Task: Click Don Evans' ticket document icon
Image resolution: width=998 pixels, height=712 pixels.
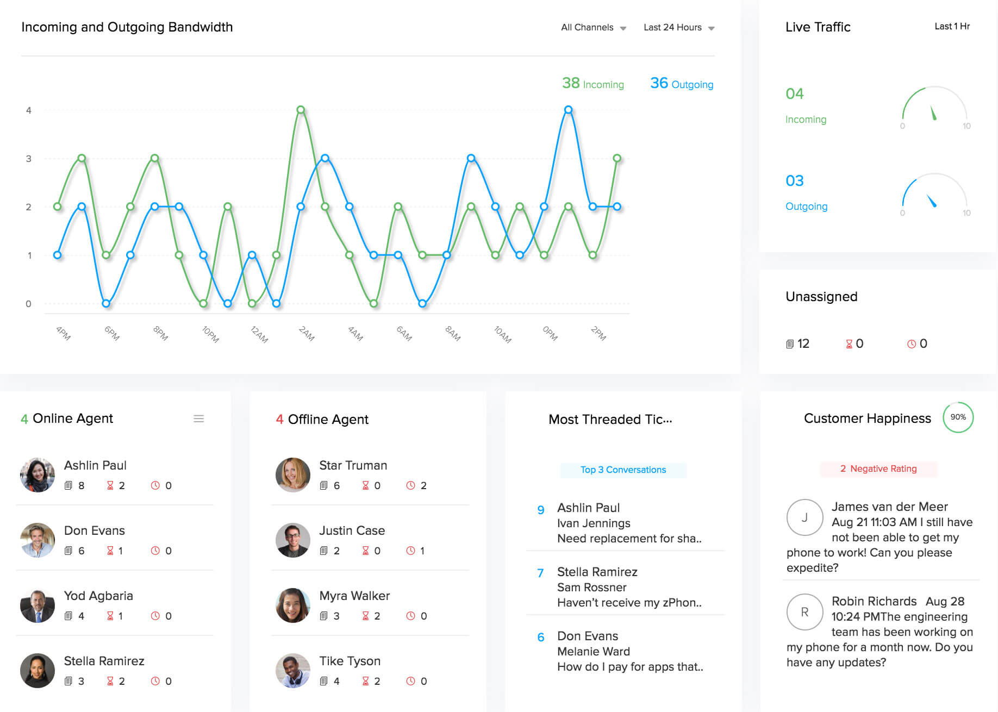Action: [68, 551]
